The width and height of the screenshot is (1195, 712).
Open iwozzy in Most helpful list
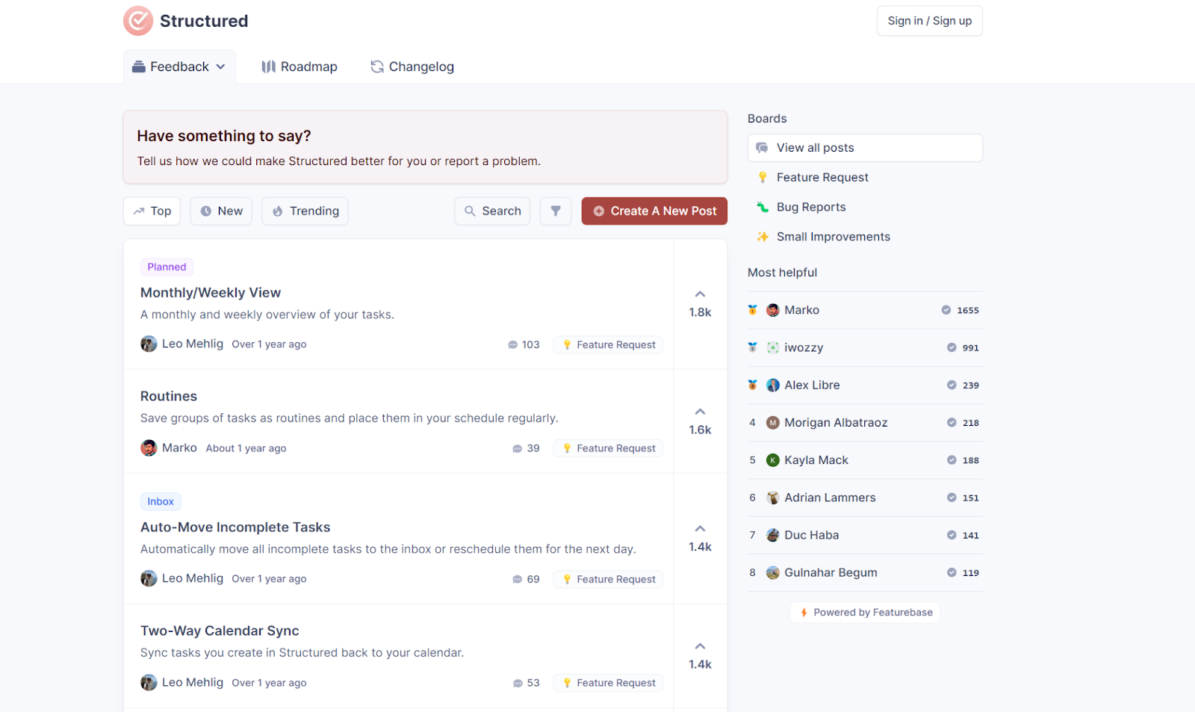(865, 347)
